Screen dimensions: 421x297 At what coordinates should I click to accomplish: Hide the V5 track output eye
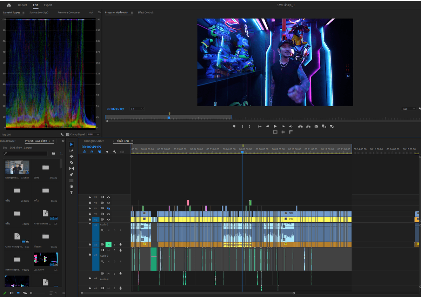pyautogui.click(x=108, y=197)
